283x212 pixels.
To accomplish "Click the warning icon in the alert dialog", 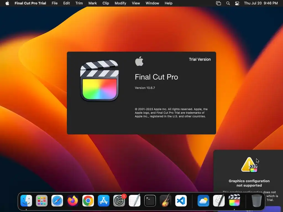I will [x=249, y=165].
